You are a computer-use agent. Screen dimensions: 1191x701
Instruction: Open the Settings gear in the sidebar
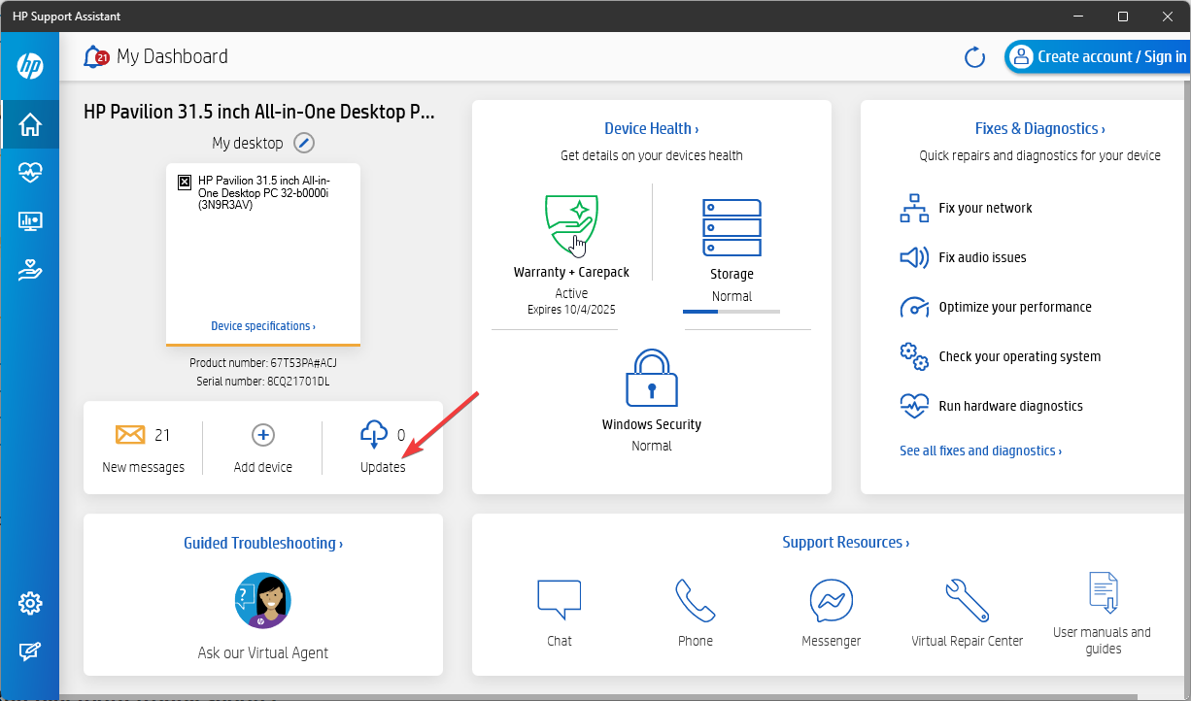[30, 603]
